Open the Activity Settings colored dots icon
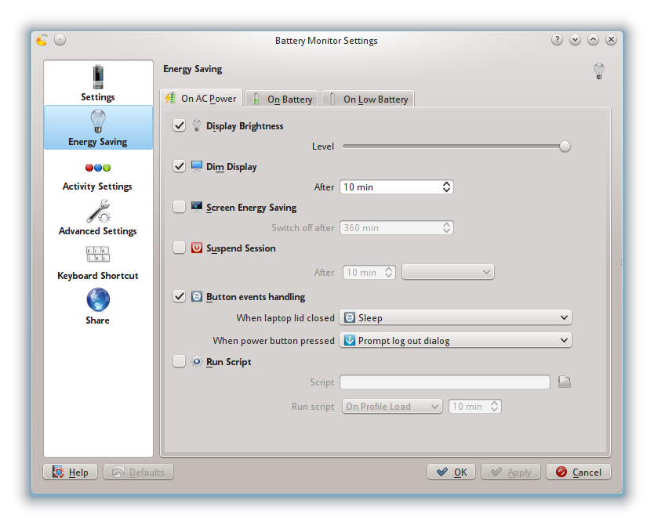This screenshot has height=525, width=654. click(x=98, y=168)
